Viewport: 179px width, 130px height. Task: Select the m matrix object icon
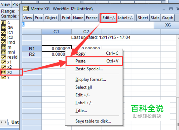[3, 47]
